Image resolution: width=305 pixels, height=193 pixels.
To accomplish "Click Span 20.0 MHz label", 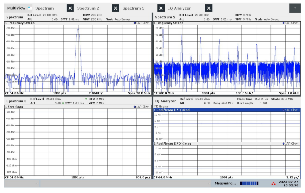I will pyautogui.click(x=139, y=93).
